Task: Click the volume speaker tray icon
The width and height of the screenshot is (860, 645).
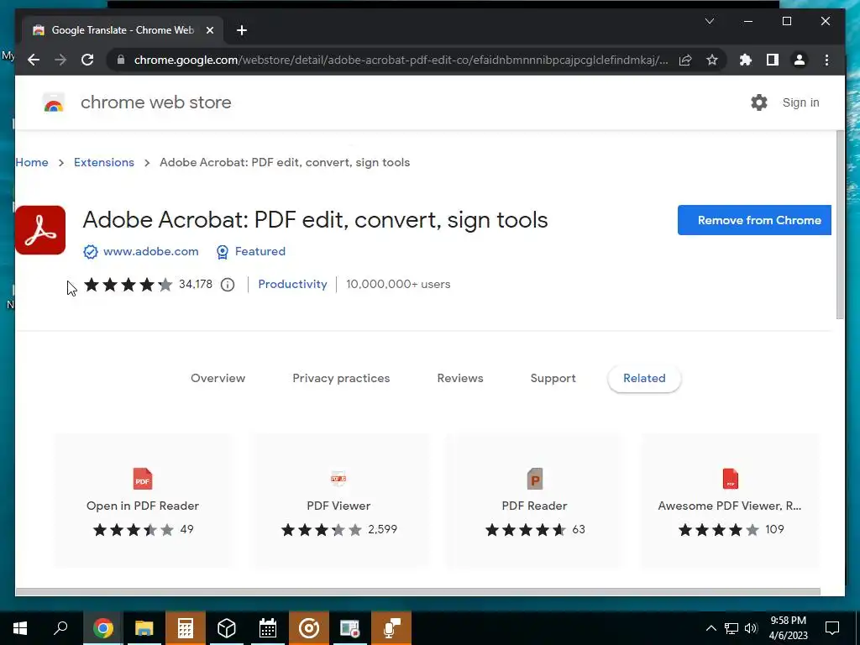Action: (751, 628)
